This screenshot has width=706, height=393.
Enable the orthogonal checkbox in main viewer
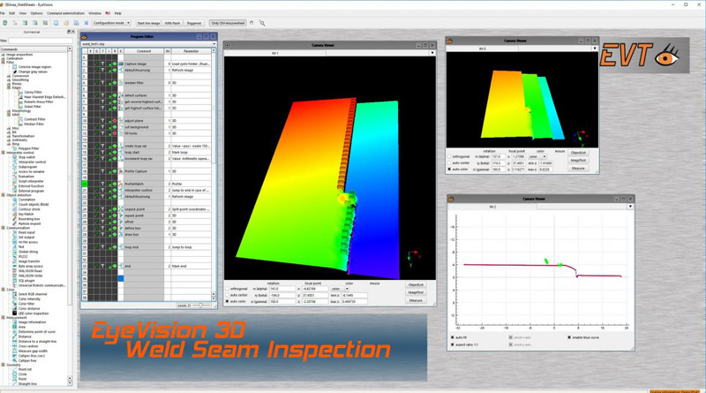[x=228, y=288]
